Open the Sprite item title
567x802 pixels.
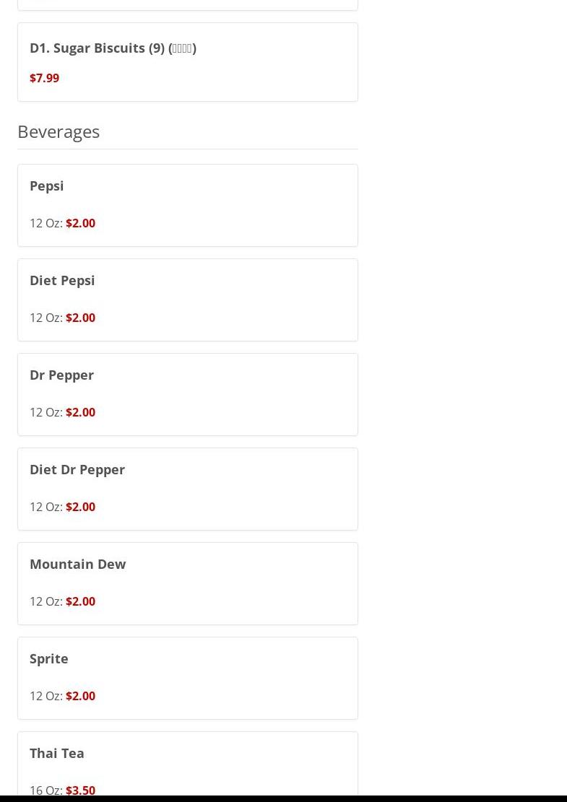tap(49, 658)
